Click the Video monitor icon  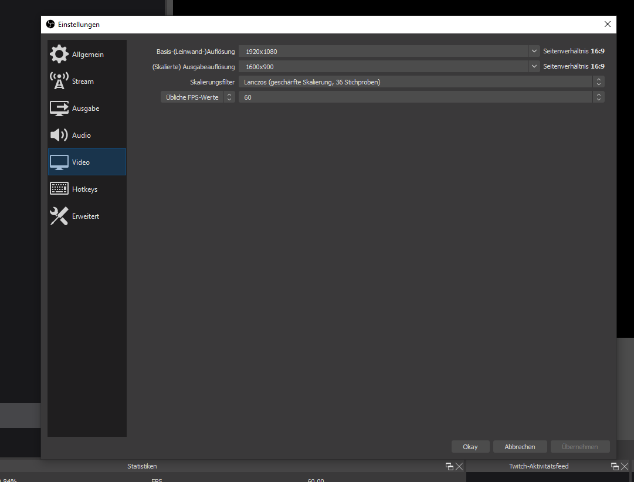pyautogui.click(x=59, y=162)
